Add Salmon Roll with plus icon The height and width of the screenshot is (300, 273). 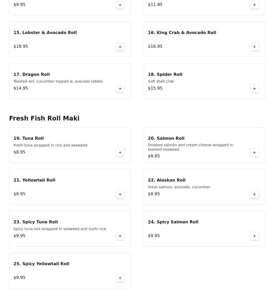pos(255,152)
